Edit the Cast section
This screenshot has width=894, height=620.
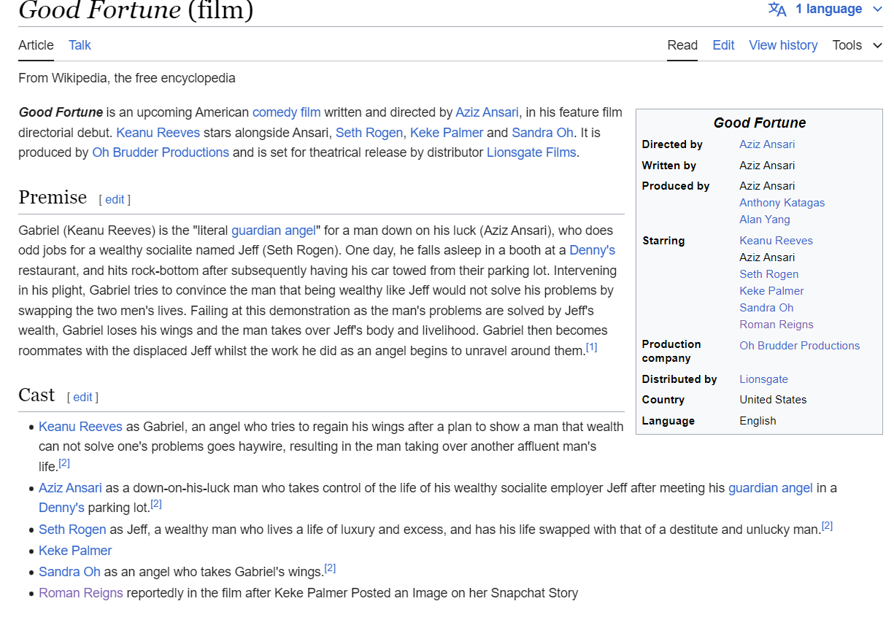tap(82, 397)
